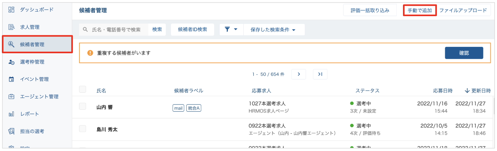497x151 pixels.
Task: Open the filter funnel dropdown
Action: (231, 29)
